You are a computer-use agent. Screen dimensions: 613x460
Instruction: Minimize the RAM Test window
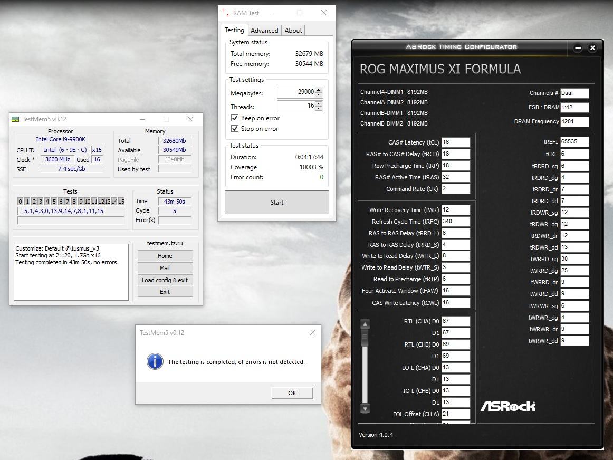pyautogui.click(x=275, y=13)
